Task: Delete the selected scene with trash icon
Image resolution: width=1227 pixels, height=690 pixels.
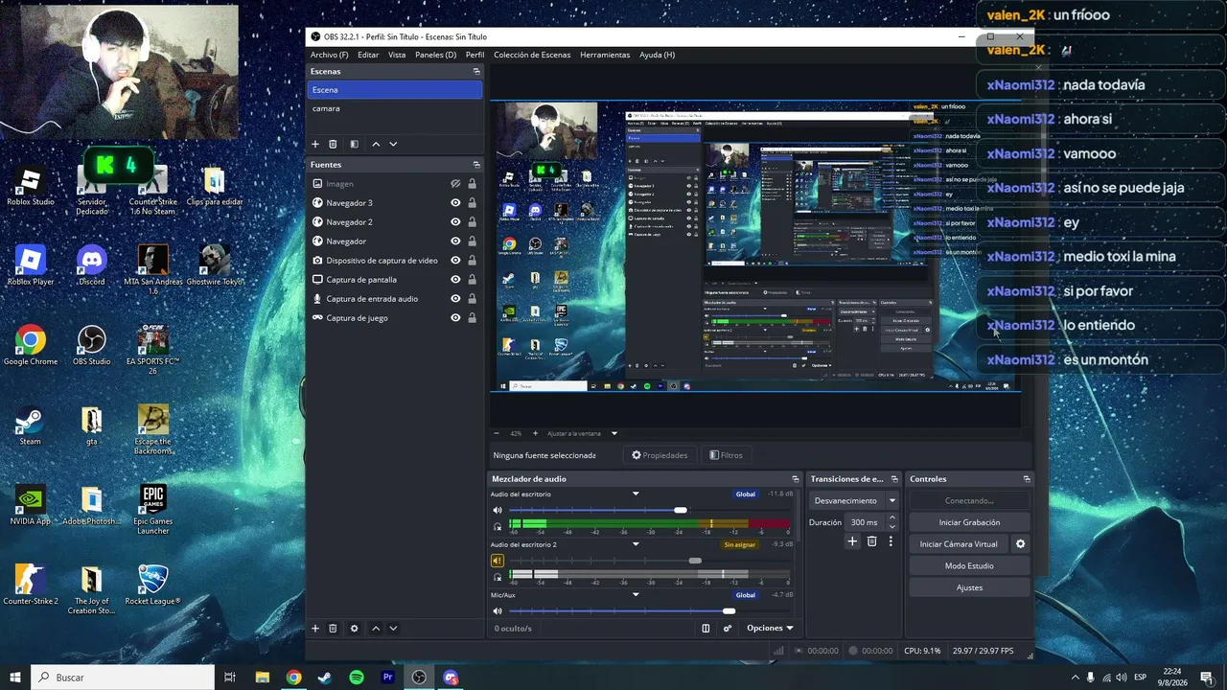Action: [x=333, y=144]
